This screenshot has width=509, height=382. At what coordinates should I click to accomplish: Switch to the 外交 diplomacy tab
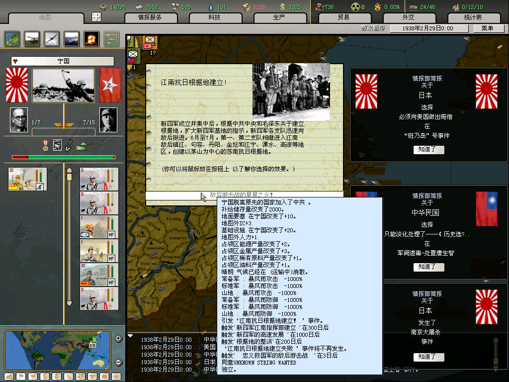[x=408, y=17]
